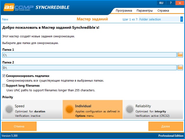Click the ASCOMP logo

[x=18, y=7]
